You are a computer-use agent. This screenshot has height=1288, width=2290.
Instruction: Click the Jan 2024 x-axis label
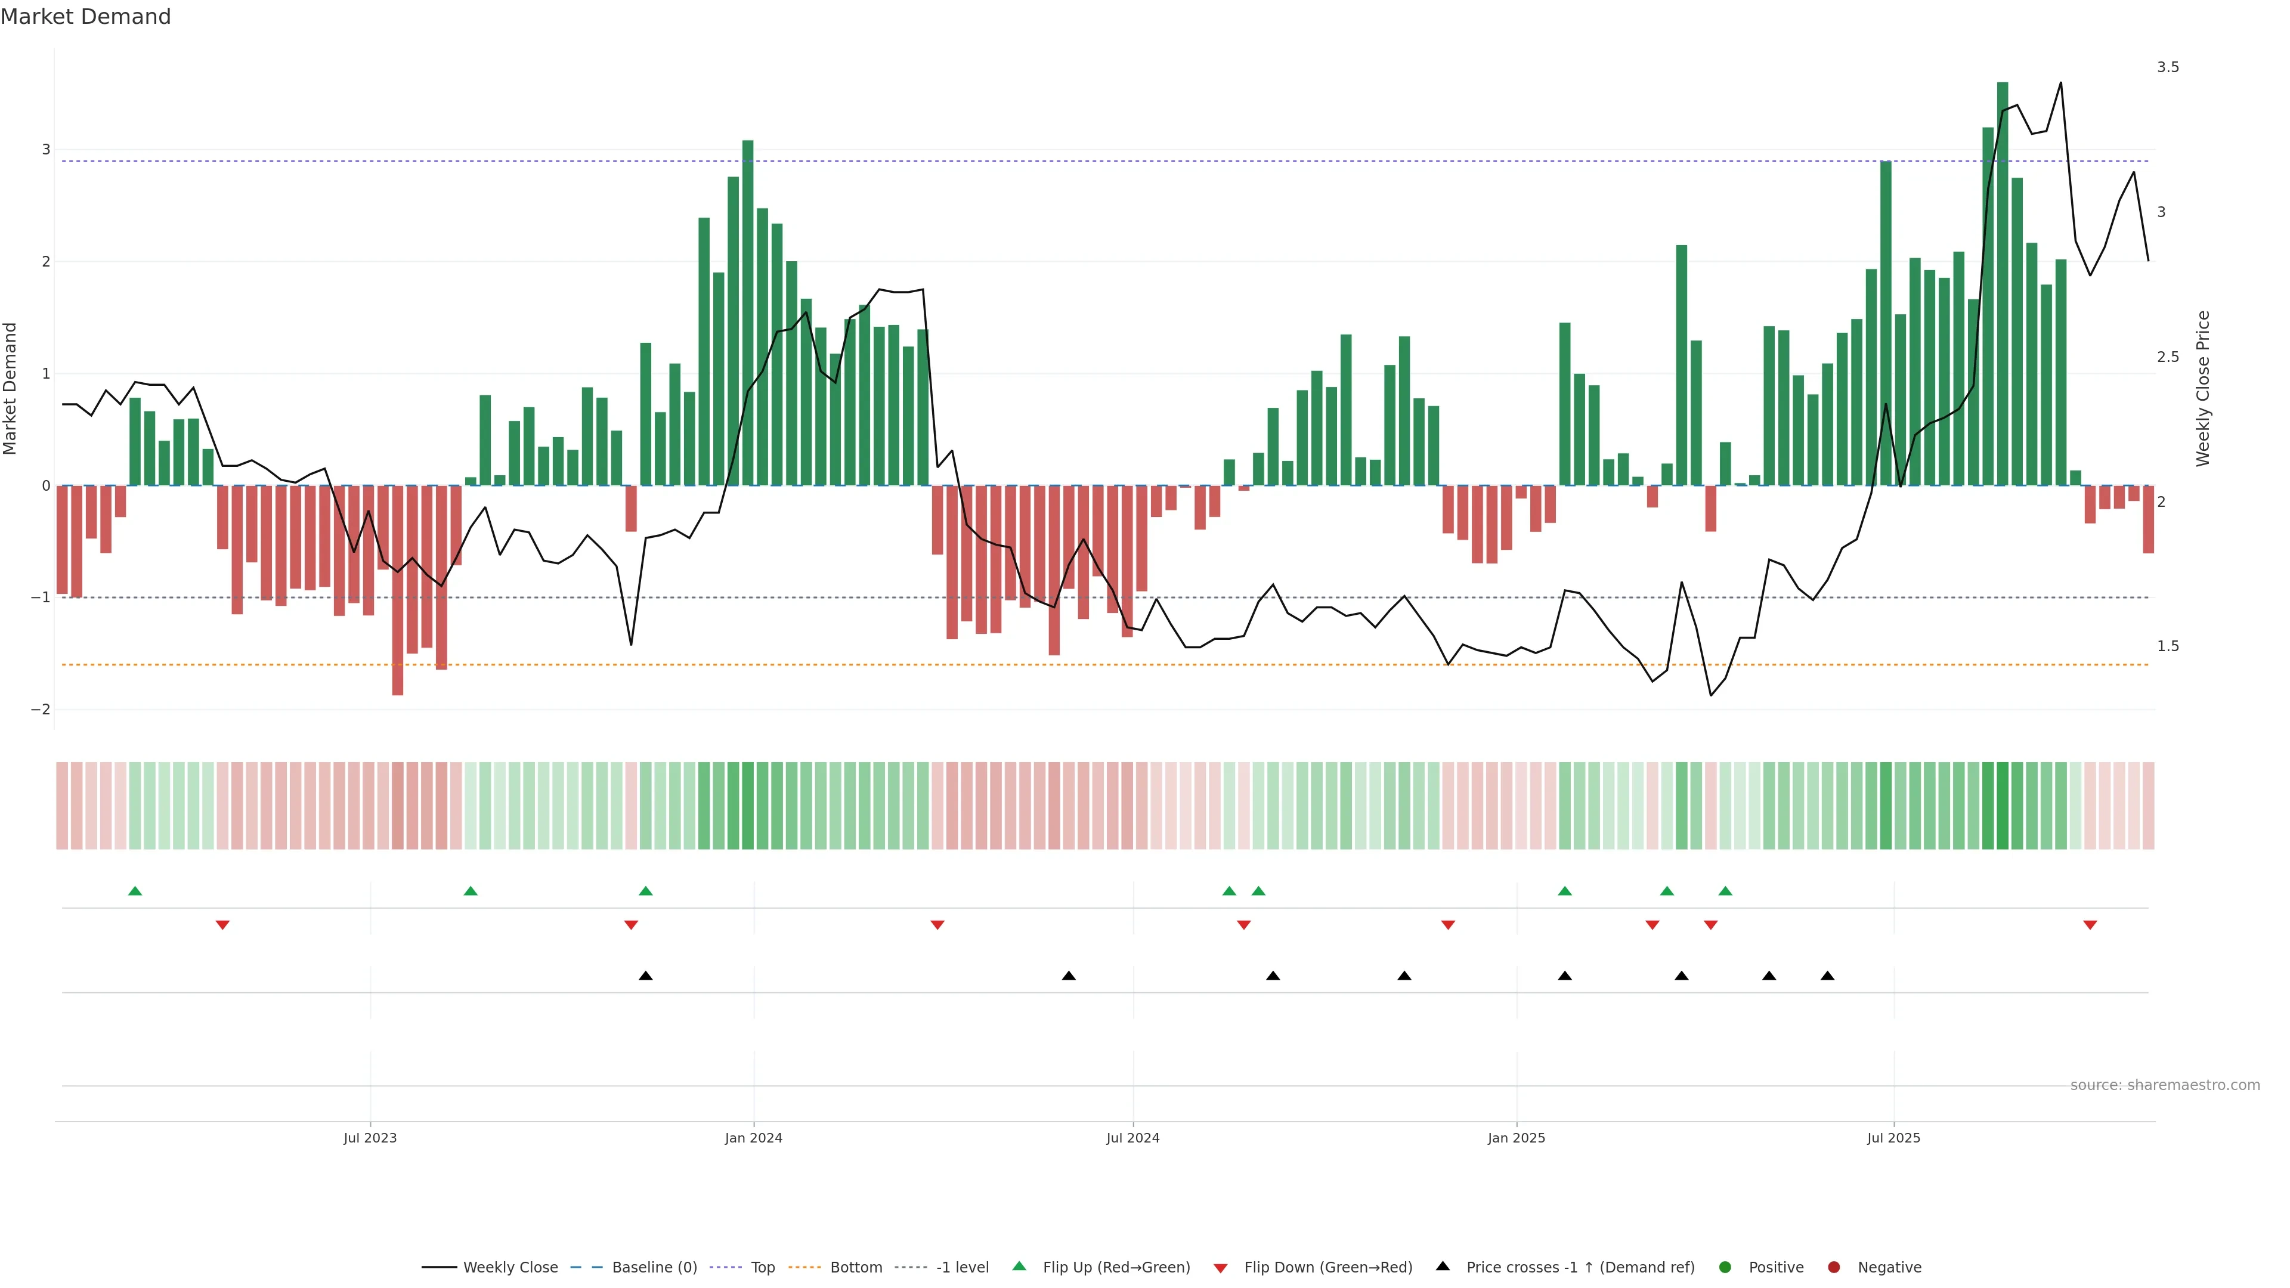point(753,1139)
